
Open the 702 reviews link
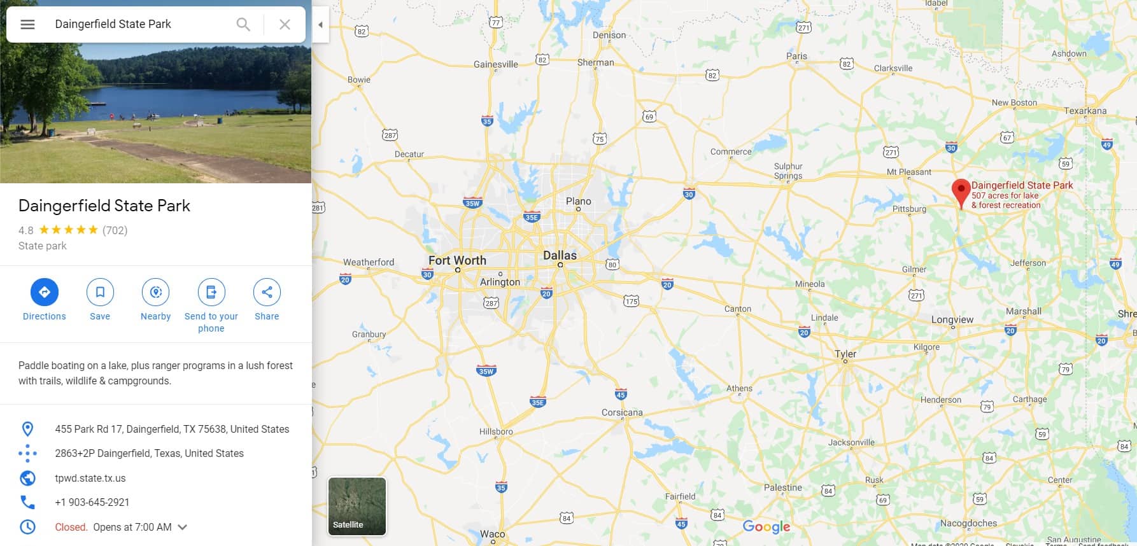point(115,230)
